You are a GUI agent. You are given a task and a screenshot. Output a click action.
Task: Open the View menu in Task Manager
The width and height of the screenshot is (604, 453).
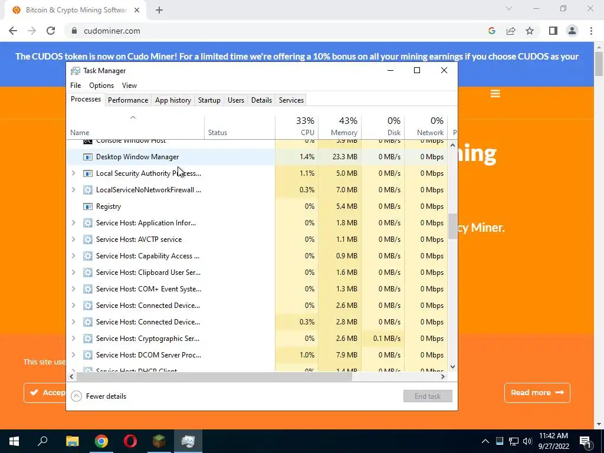[x=129, y=86]
